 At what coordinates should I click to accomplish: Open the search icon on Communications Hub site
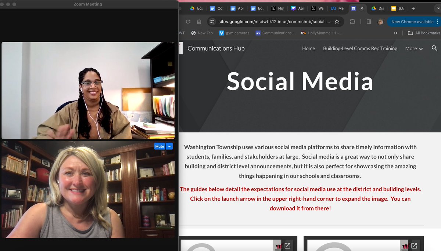pyautogui.click(x=434, y=48)
